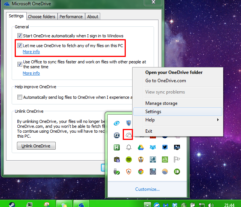The image size is (241, 207).
Task: Click the taskbar clock showing 21:44
Action: (229, 205)
